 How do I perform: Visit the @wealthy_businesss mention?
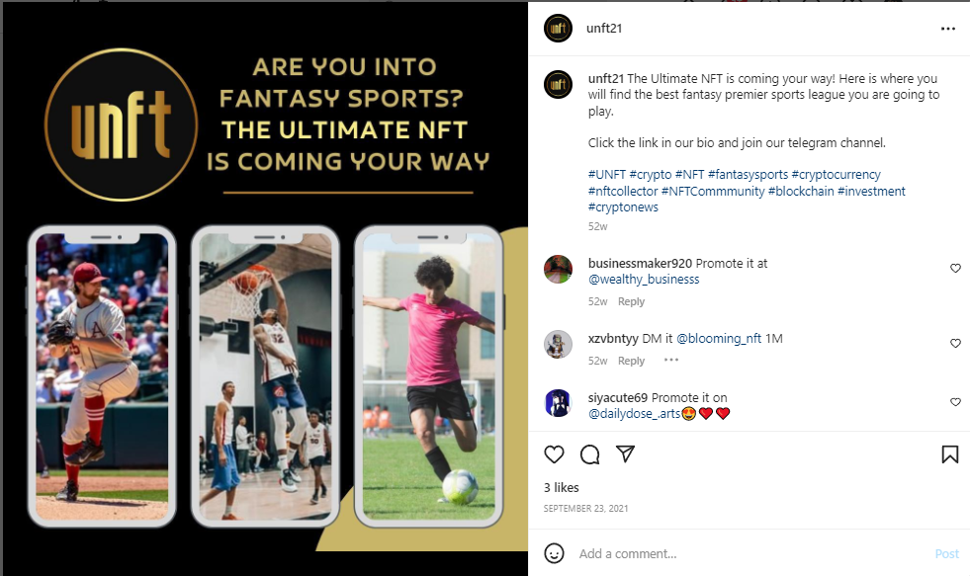(644, 280)
